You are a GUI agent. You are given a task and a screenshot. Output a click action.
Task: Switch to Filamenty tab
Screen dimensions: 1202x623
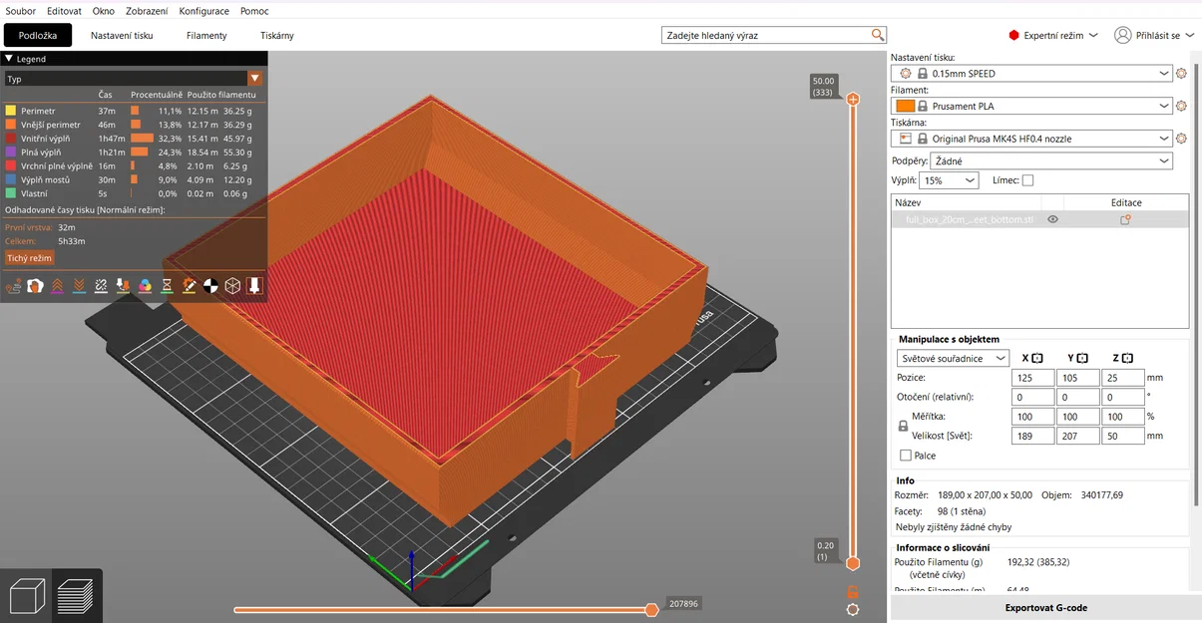206,35
